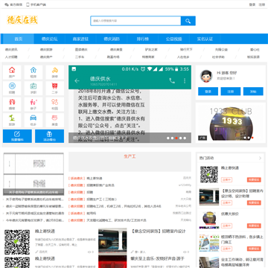
Task: Open the 天龙精化 recruiting list row
Action: point(116,220)
